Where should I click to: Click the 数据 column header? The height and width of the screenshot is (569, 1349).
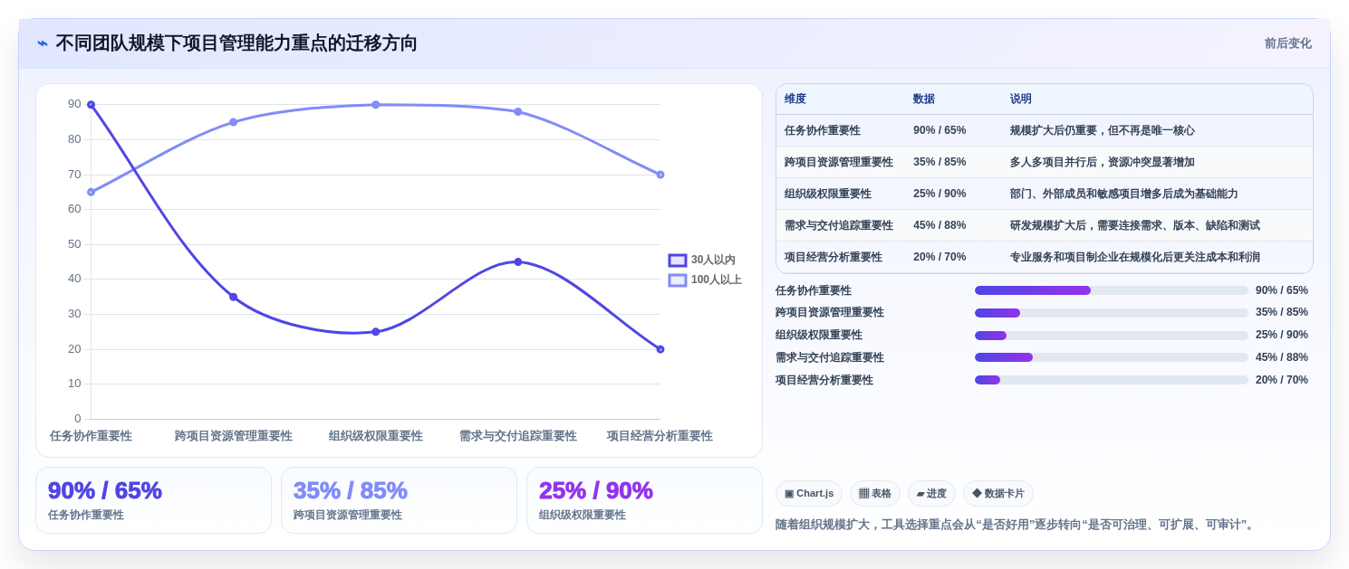coord(924,100)
